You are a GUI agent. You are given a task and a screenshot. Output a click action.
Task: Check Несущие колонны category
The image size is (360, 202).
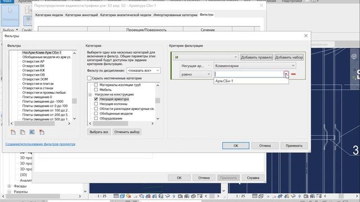pyautogui.click(x=96, y=104)
